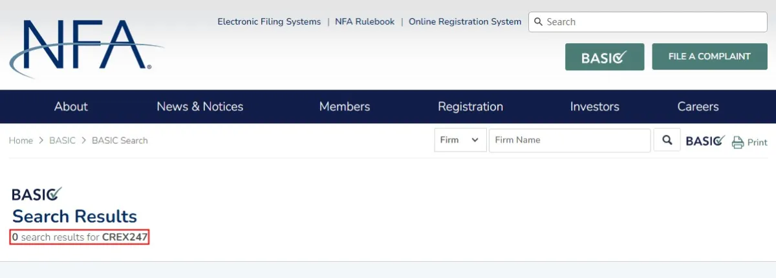The height and width of the screenshot is (278, 776).
Task: Open the green BASIC button
Action: [x=605, y=57]
